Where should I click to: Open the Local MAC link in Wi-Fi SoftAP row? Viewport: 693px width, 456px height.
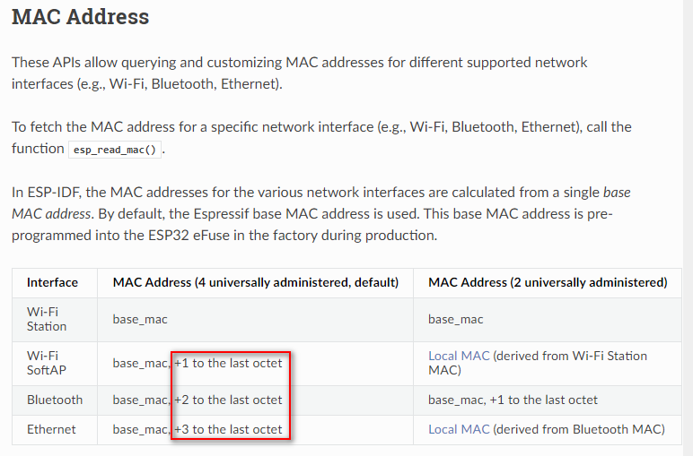tap(459, 356)
